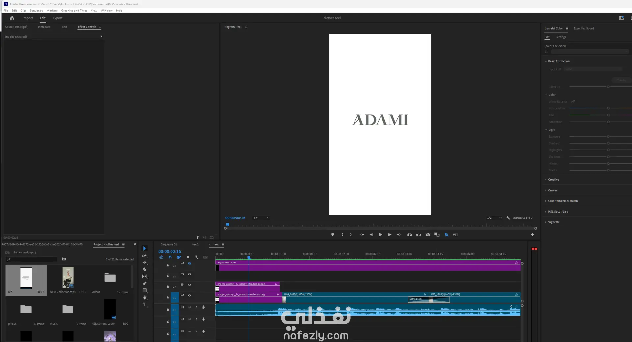Viewport: 632px width, 342px height.
Task: Collapse the Basic Correction section
Action: [x=546, y=61]
